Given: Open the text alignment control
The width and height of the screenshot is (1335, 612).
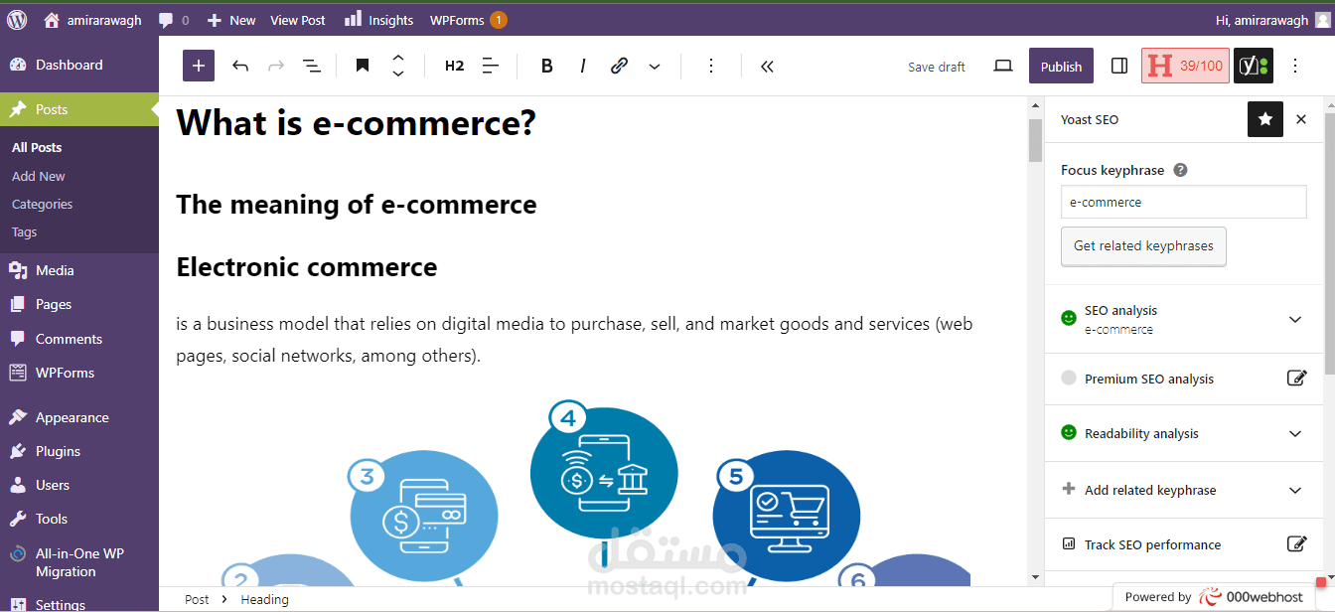Looking at the screenshot, I should pyautogui.click(x=491, y=66).
